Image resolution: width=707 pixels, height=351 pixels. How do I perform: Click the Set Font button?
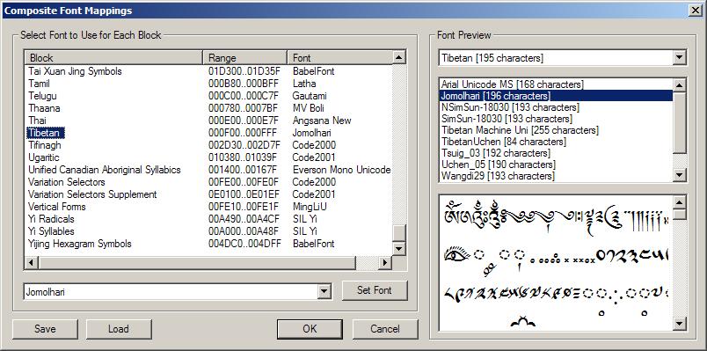coord(375,290)
